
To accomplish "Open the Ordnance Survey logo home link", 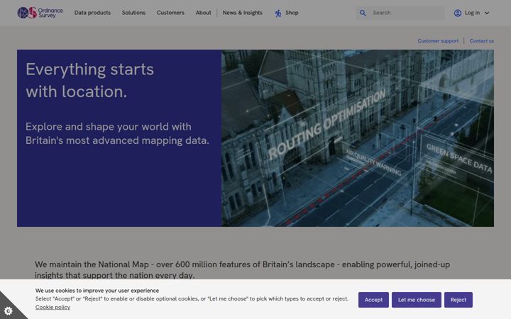I will click(x=40, y=13).
